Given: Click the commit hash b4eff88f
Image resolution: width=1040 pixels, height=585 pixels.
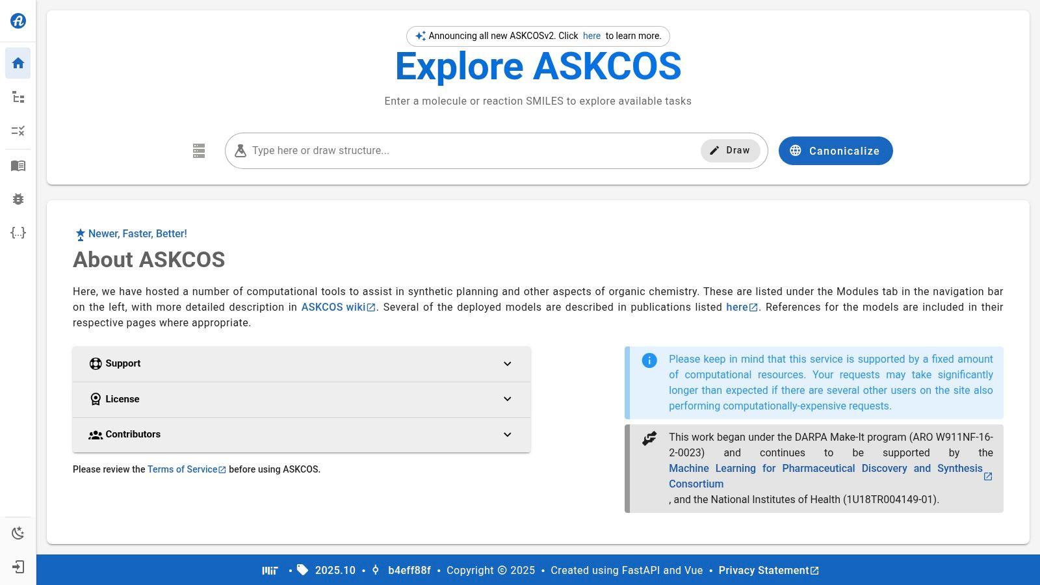Looking at the screenshot, I should click(409, 571).
